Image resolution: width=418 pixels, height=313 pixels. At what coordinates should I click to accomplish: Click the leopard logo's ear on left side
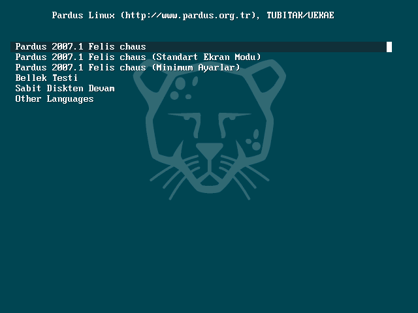pyautogui.click(x=150, y=80)
